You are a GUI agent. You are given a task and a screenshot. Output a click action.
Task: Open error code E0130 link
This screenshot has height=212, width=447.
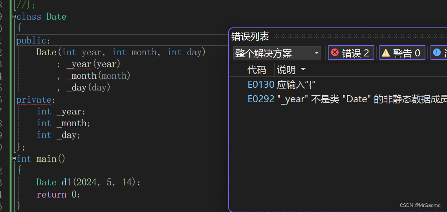260,85
